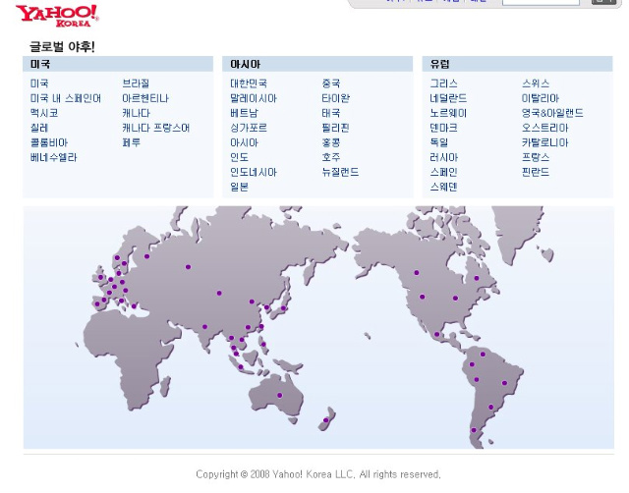Open the 프랑스 link in Europe list
Screen dimensions: 629x493
point(536,157)
